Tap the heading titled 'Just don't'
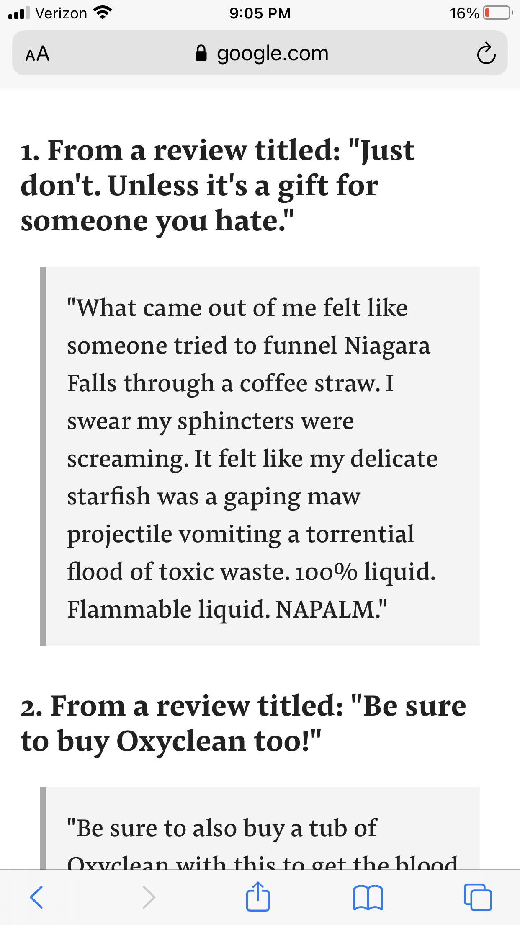 [x=218, y=184]
